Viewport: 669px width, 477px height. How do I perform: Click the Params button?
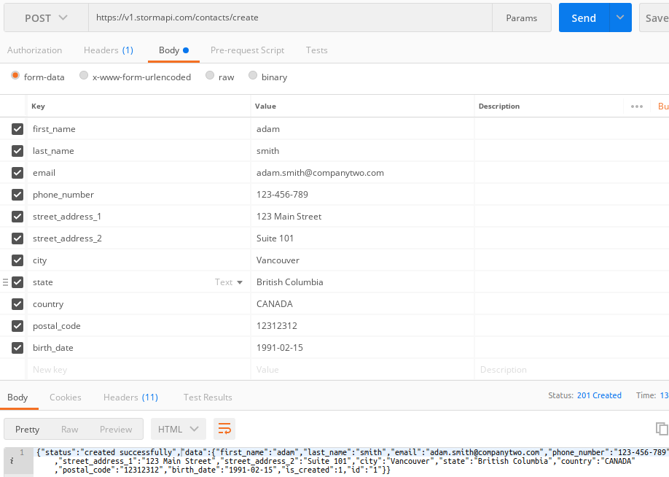tap(521, 18)
